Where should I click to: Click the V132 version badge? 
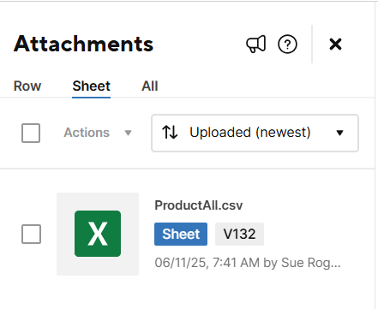[239, 235]
